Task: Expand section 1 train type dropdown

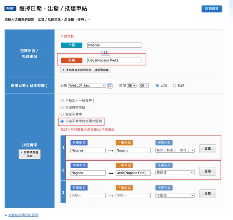Action: (x=175, y=150)
